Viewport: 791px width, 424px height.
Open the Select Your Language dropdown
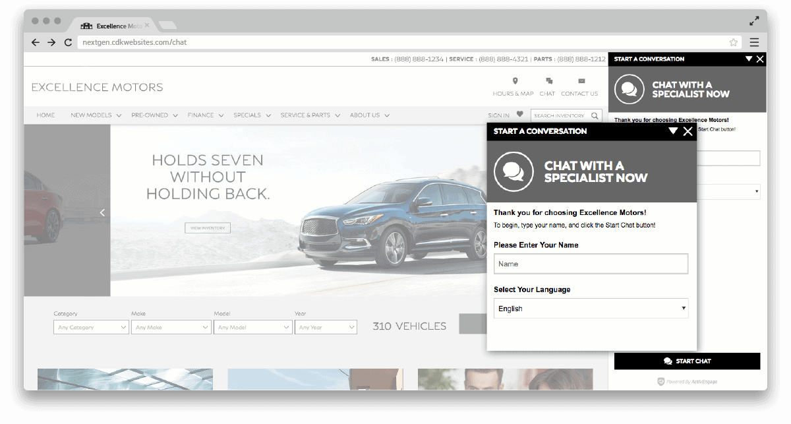pyautogui.click(x=591, y=309)
